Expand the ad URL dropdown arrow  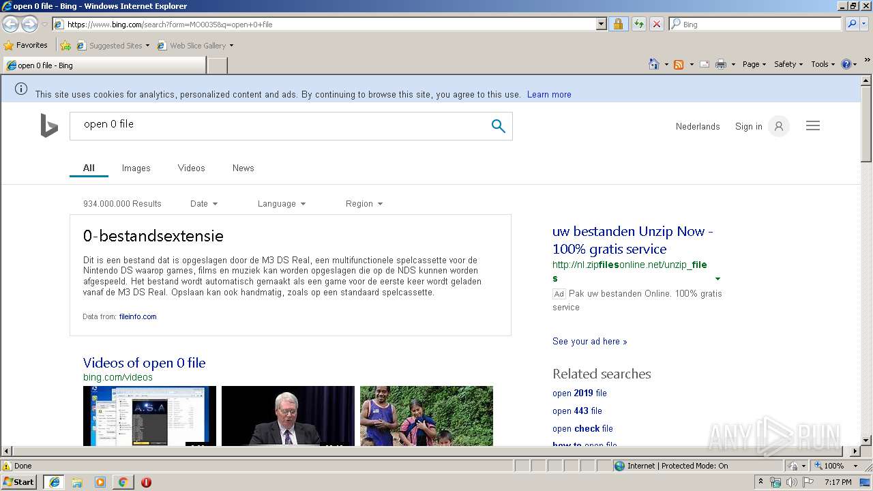(717, 279)
